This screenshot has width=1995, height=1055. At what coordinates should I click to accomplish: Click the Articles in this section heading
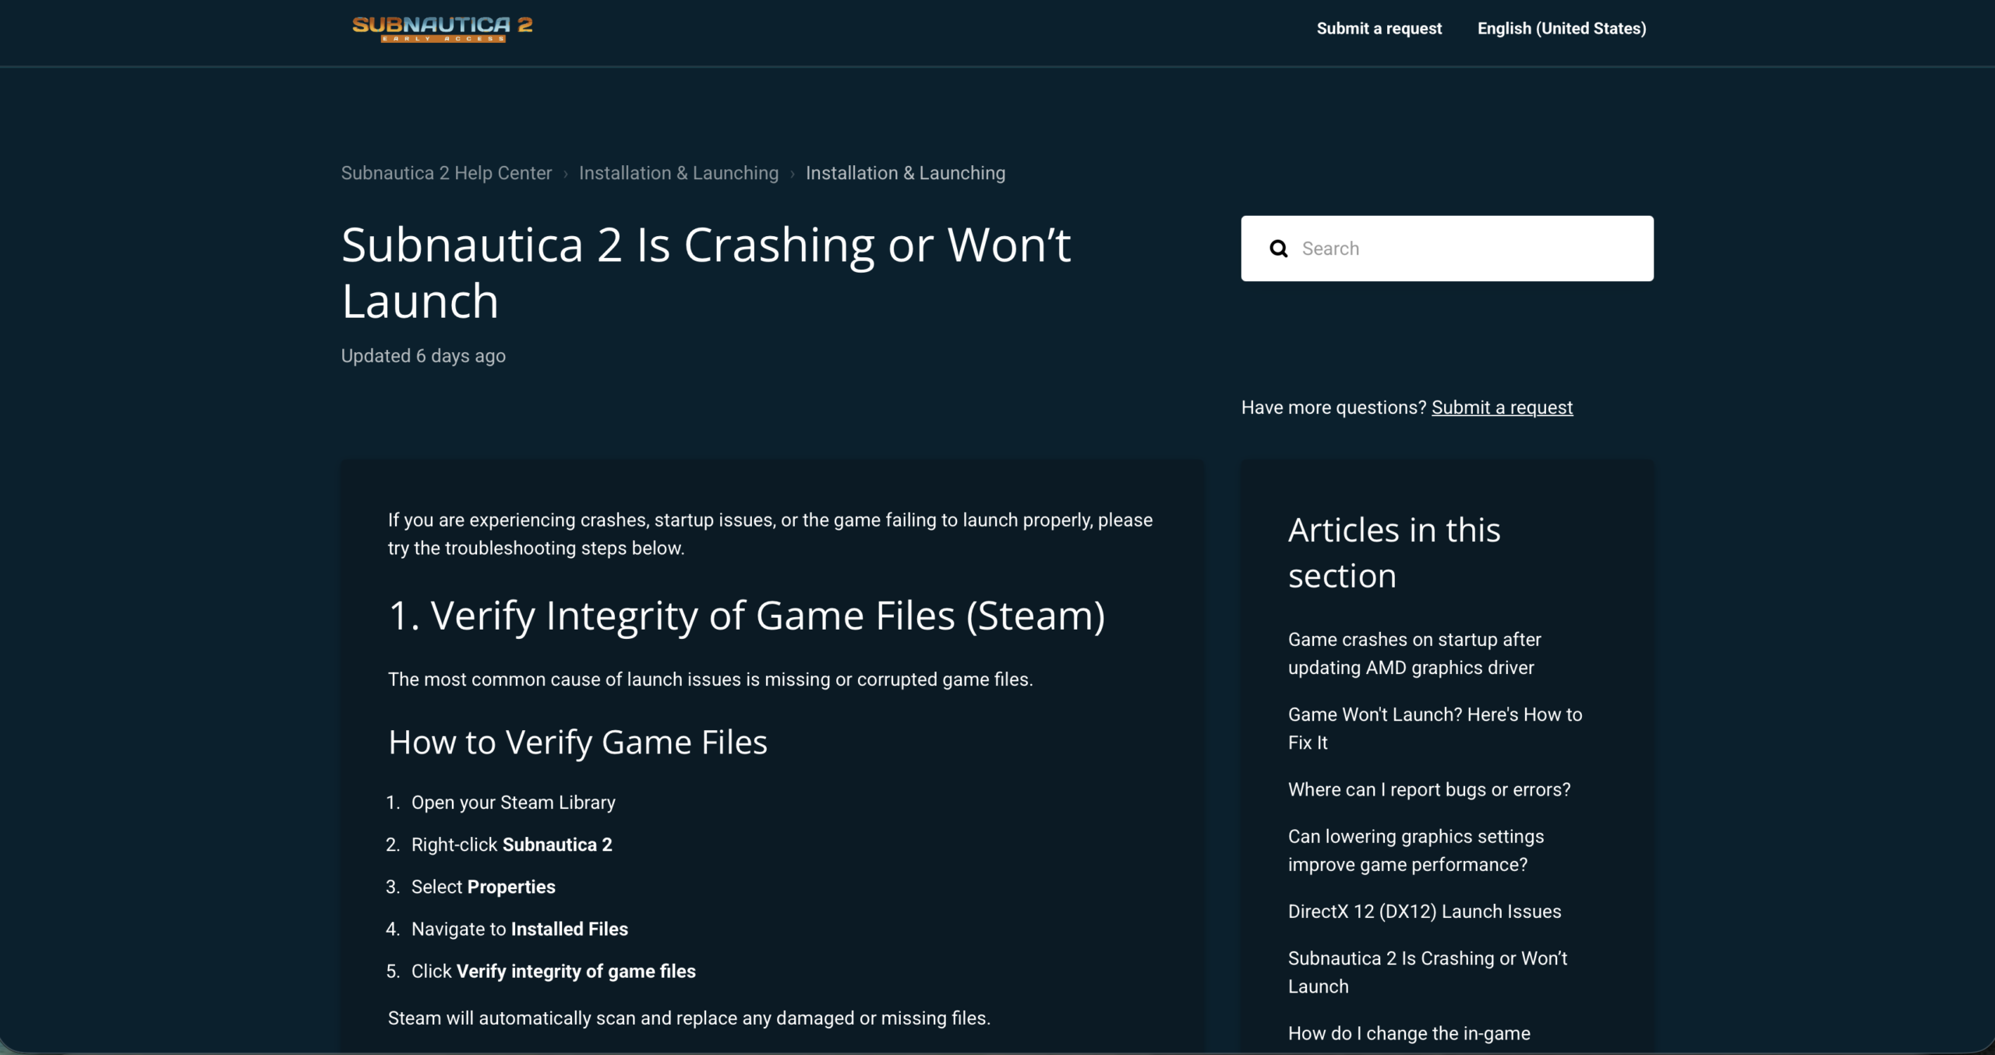pos(1394,552)
